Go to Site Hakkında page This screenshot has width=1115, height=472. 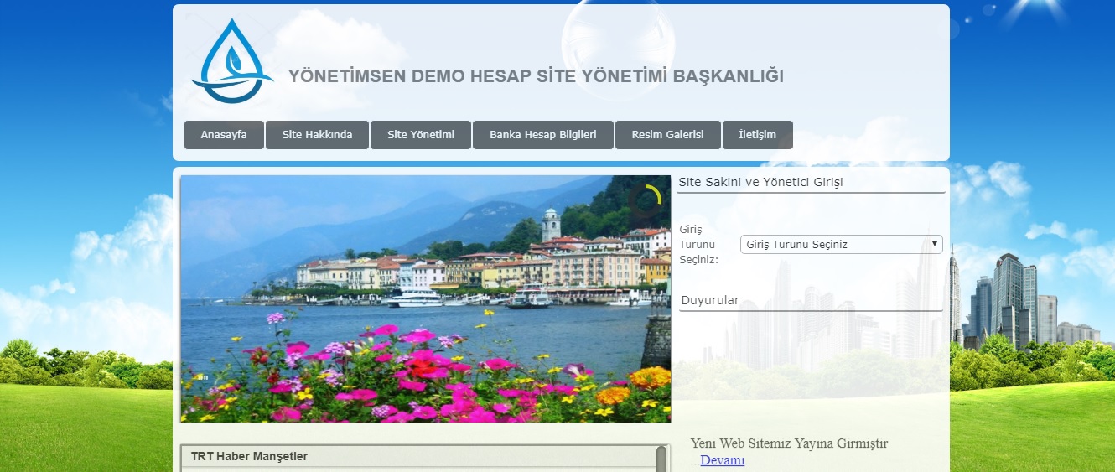(317, 135)
